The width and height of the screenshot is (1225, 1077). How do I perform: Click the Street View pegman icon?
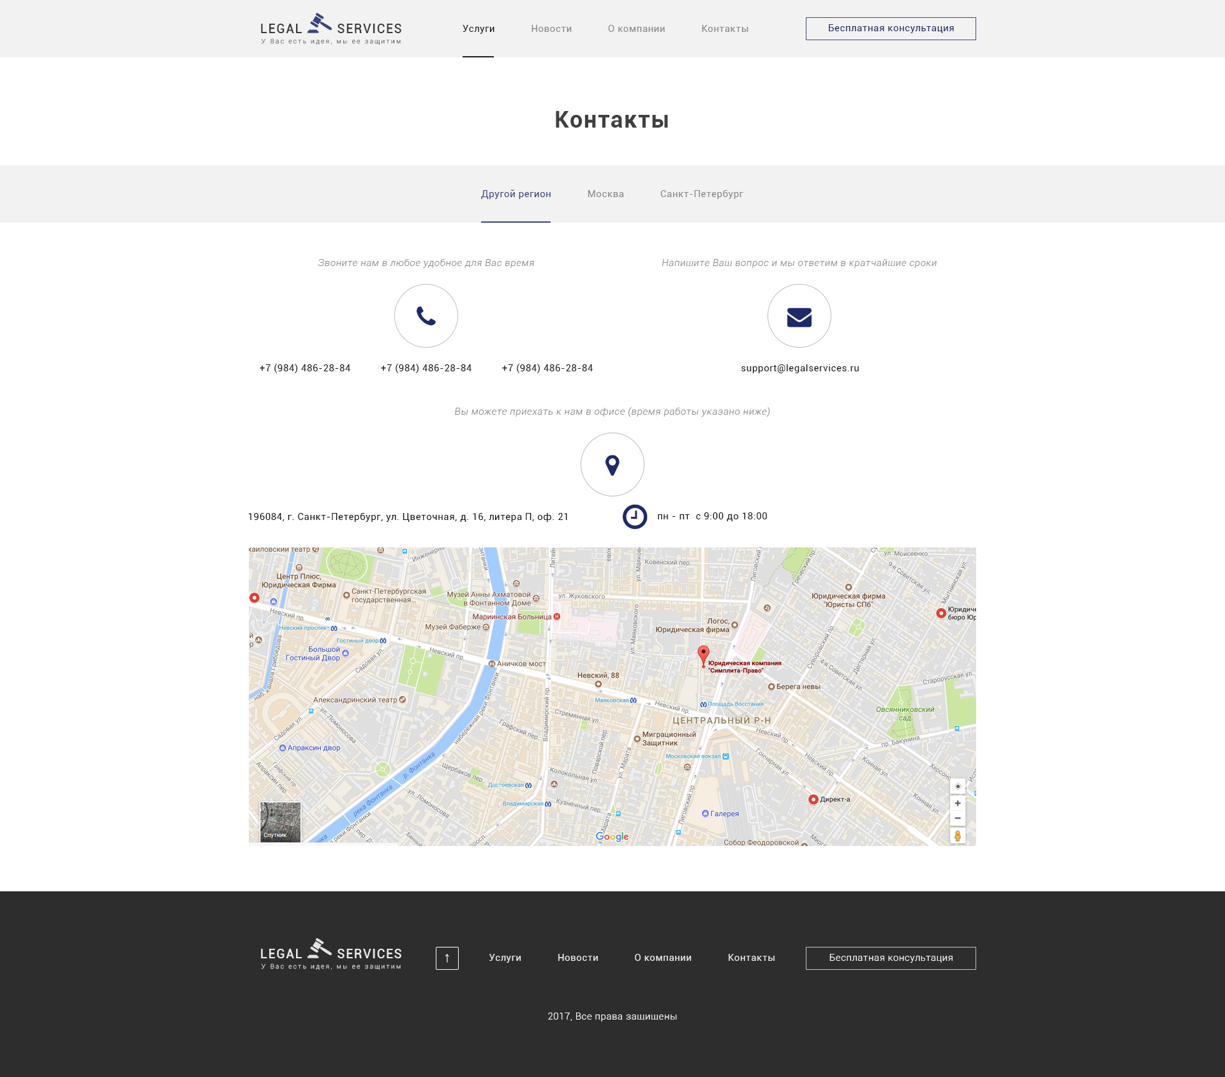(x=958, y=836)
